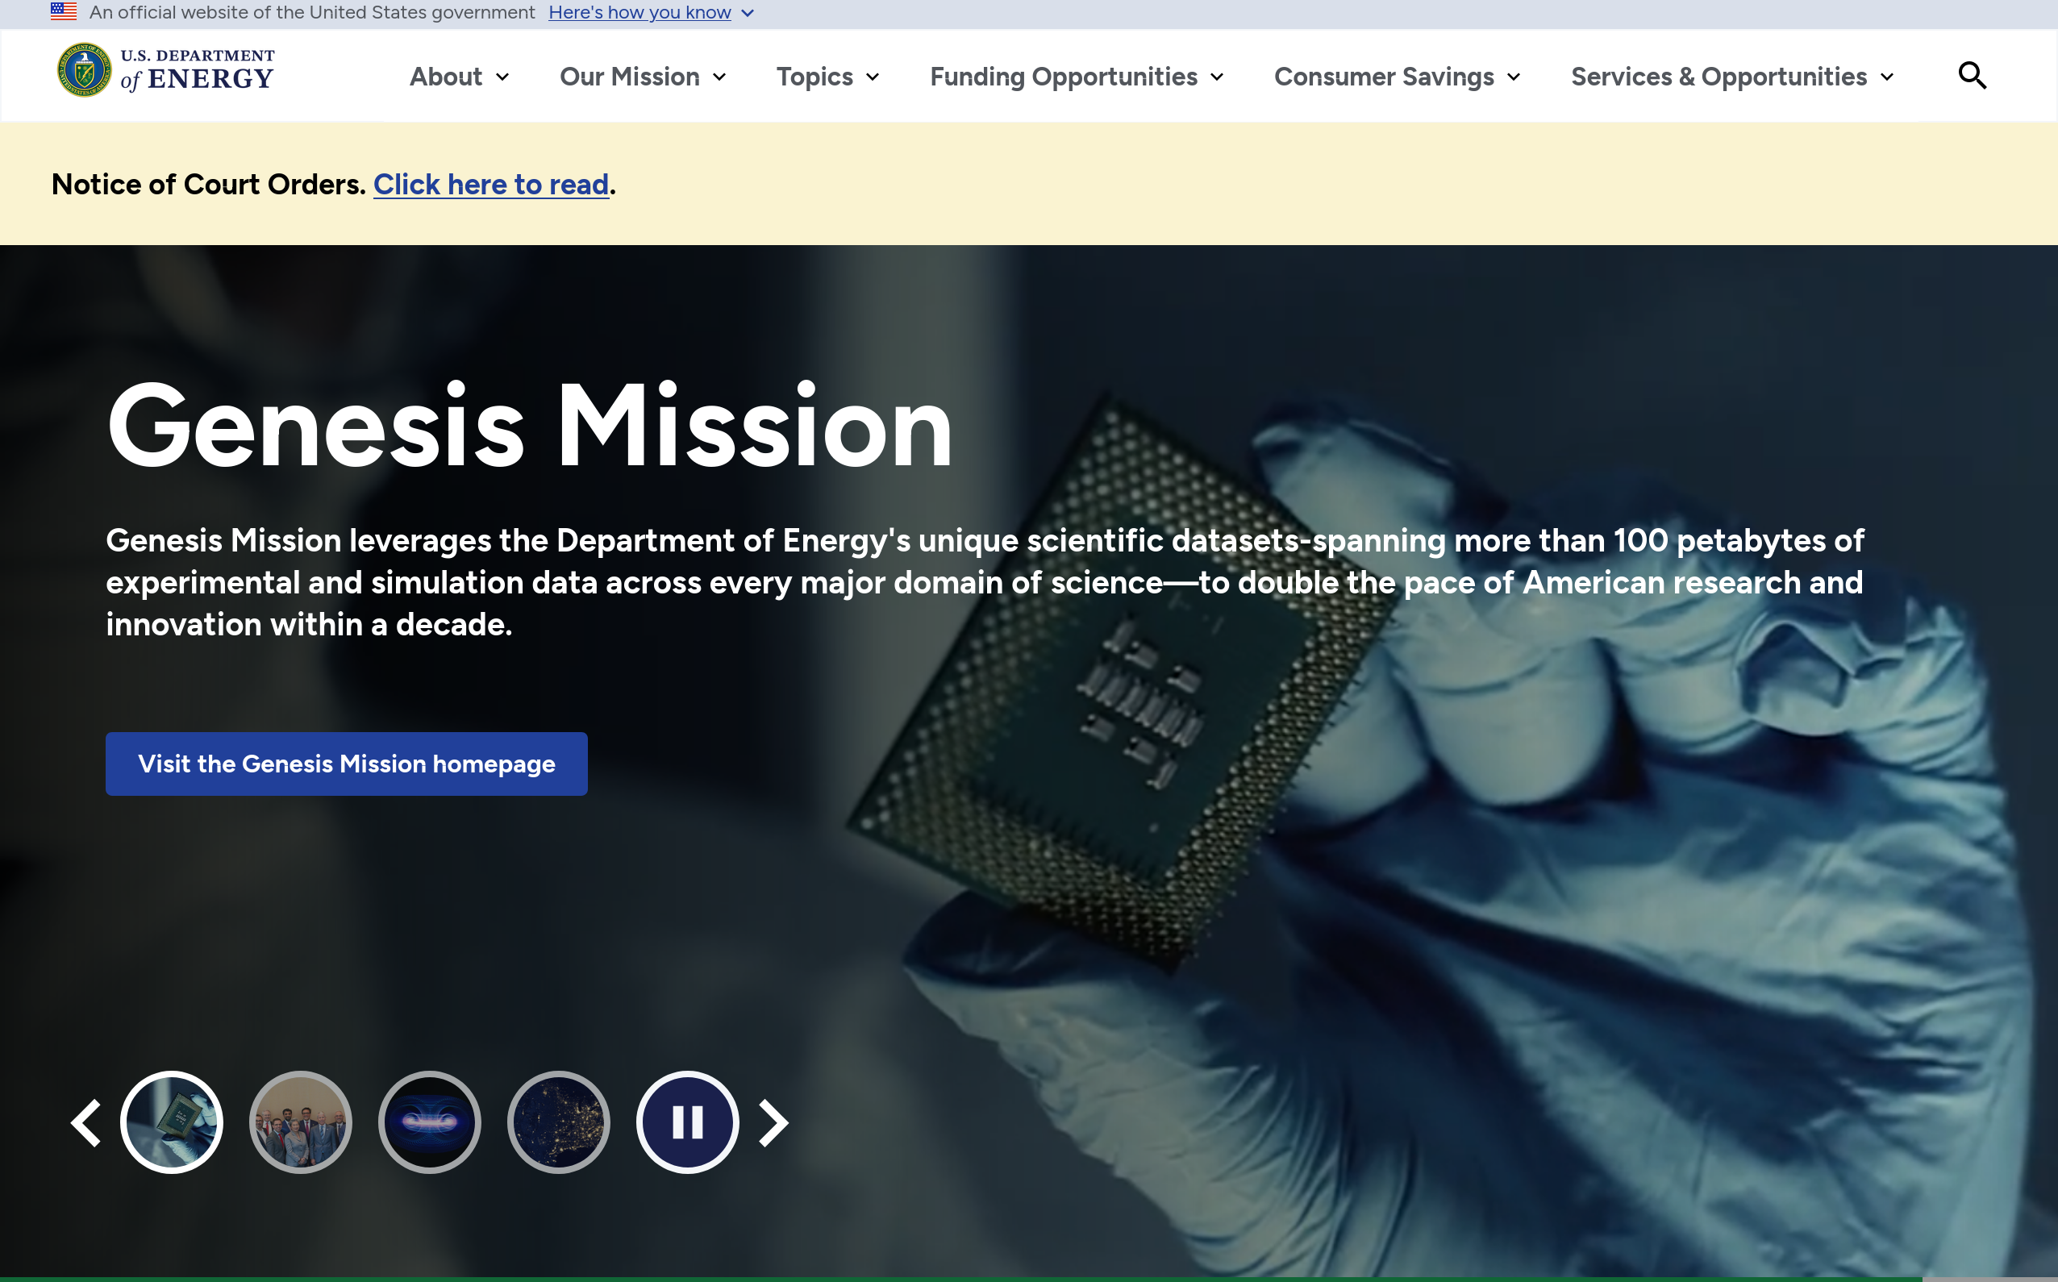Open Funding Opportunities menu

(x=1076, y=77)
